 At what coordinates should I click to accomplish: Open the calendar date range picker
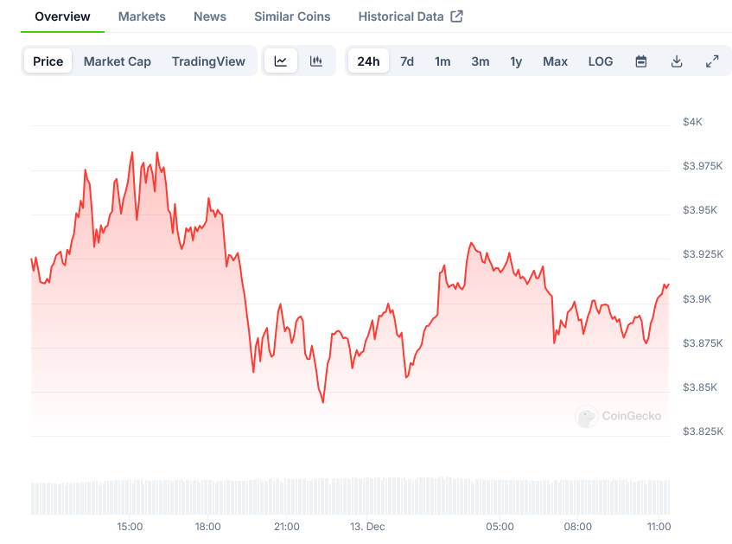[x=641, y=61]
